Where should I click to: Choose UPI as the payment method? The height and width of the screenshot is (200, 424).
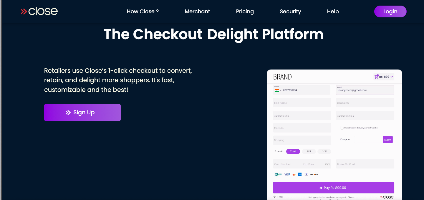coord(309,151)
